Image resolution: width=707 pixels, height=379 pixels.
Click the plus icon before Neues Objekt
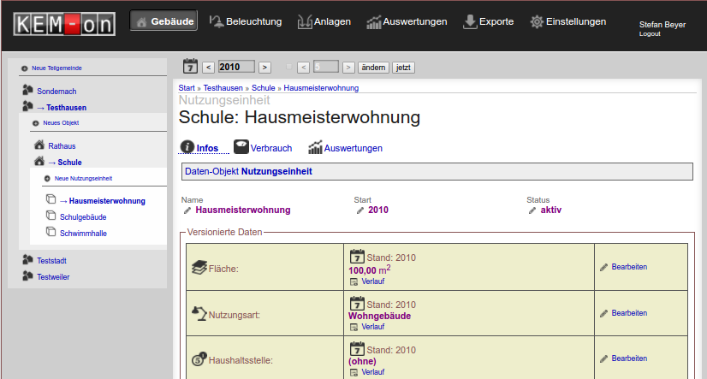[36, 123]
